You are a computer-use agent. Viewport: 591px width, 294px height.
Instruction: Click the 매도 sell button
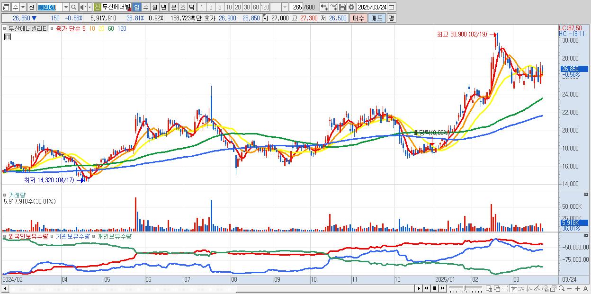(x=377, y=18)
